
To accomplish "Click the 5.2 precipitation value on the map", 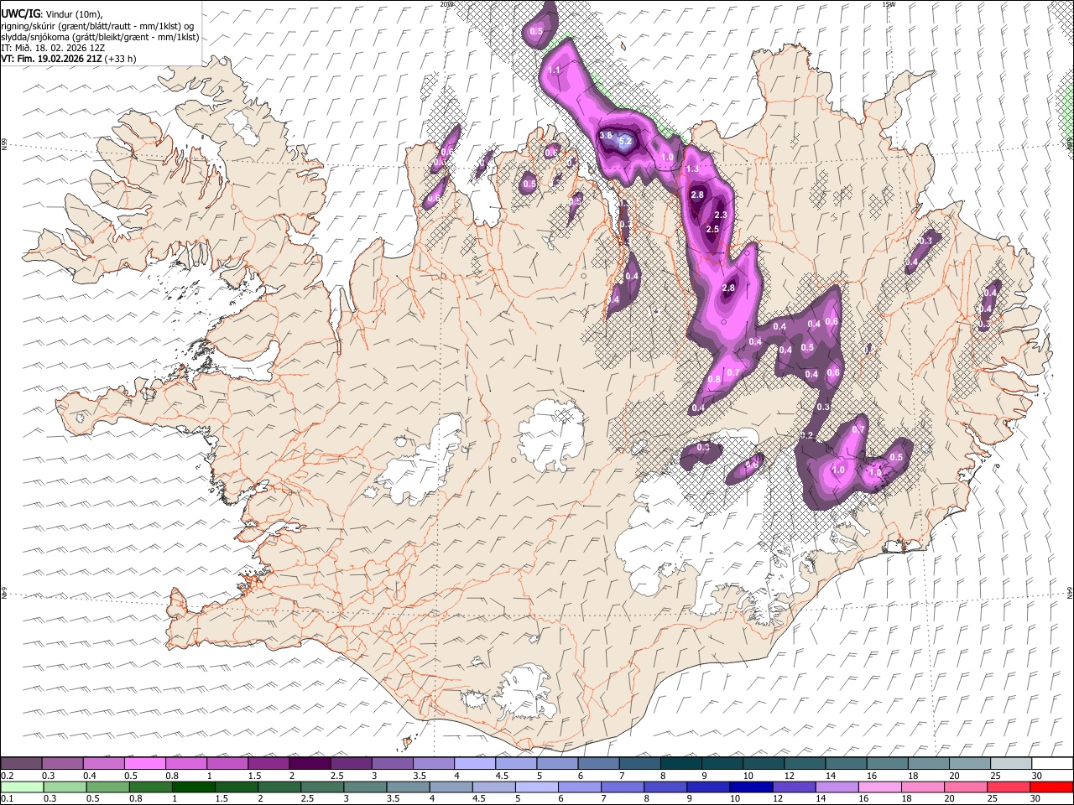I will 625,142.
